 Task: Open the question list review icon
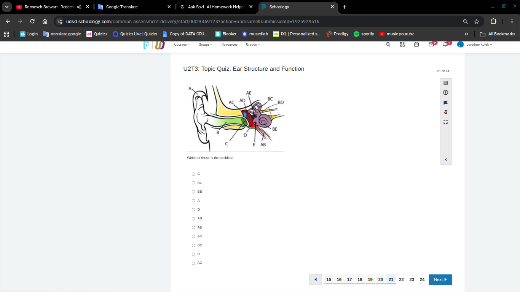coord(446,83)
